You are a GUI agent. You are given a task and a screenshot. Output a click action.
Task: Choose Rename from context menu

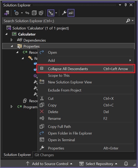[86, 119]
